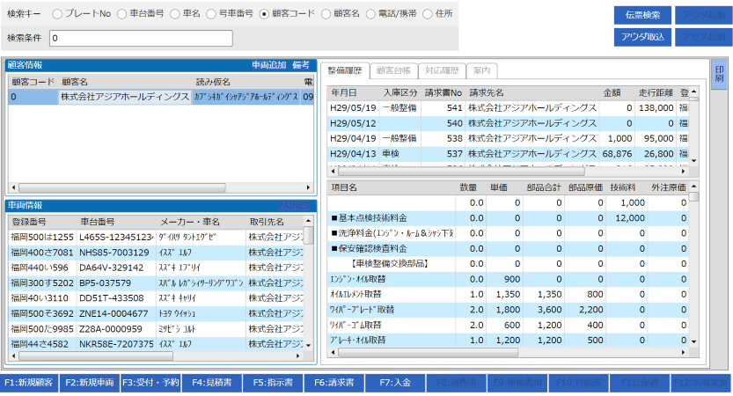
Task: Click the disabled アウダ起動 button
Action: click(704, 15)
